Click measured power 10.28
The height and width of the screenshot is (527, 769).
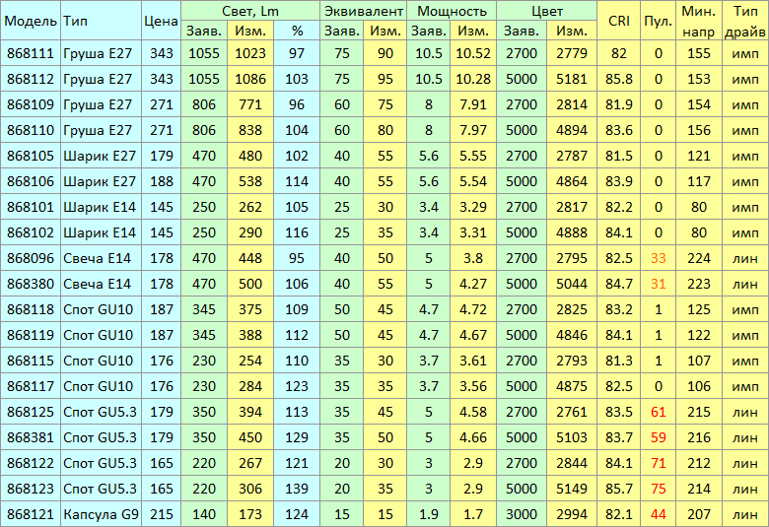tap(473, 79)
